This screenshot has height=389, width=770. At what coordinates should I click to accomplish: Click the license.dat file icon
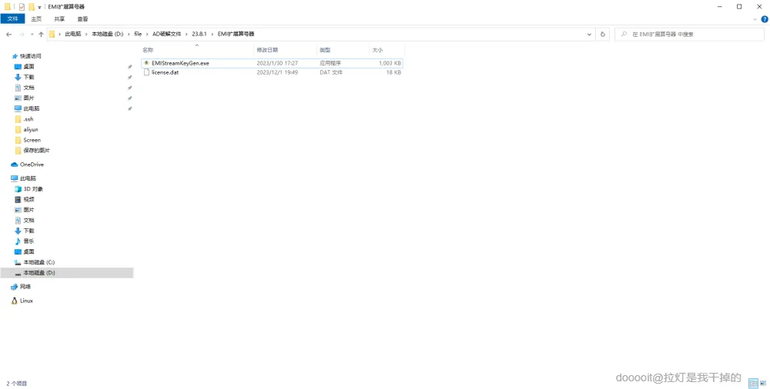pyautogui.click(x=146, y=72)
